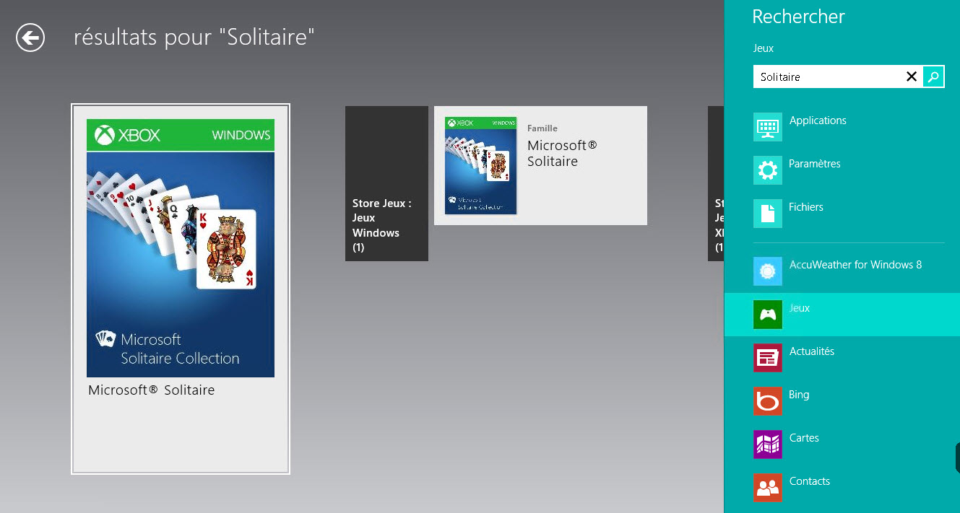960x513 pixels.
Task: Click the résultats pour "Solitaire" heading
Action: coord(194,38)
